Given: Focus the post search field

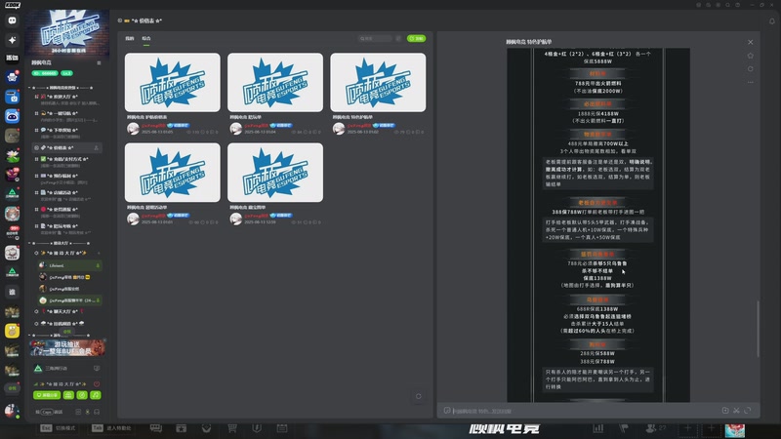Looking at the screenshot, I should pyautogui.click(x=376, y=38).
